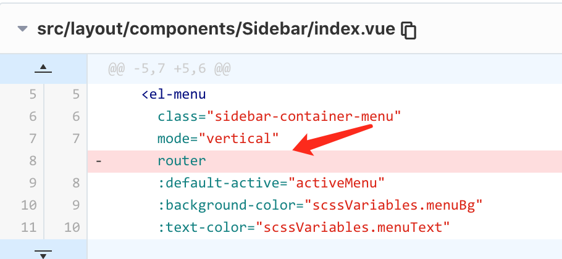Select the minus marker on the deleted line

coord(99,161)
